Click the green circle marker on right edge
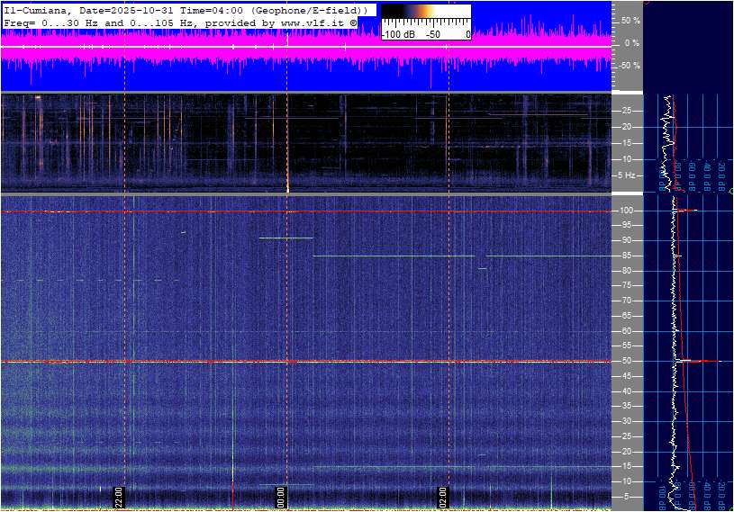 (730, 191)
